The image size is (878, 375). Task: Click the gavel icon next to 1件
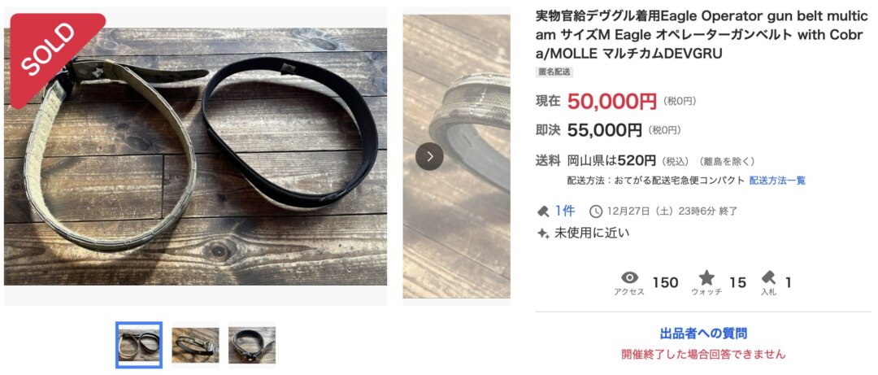point(542,211)
